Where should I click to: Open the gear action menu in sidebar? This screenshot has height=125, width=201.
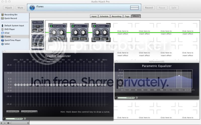pyautogui.click(x=9, y=123)
